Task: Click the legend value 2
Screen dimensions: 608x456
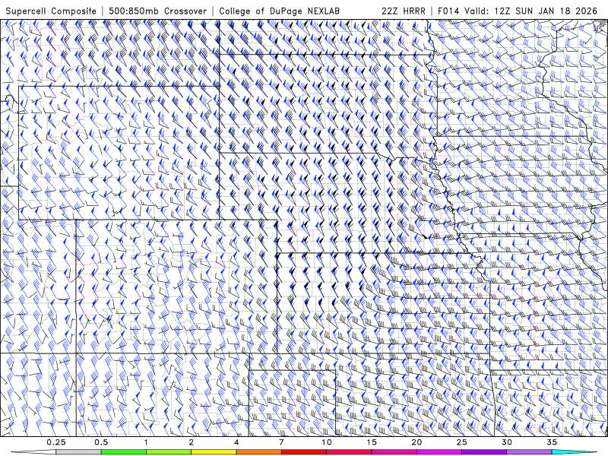Action: 192,442
